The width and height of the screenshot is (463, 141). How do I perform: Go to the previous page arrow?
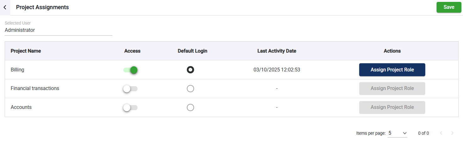pyautogui.click(x=441, y=133)
